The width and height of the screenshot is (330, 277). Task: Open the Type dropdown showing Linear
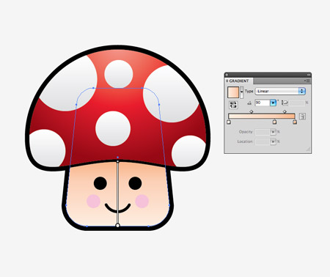[x=280, y=91]
